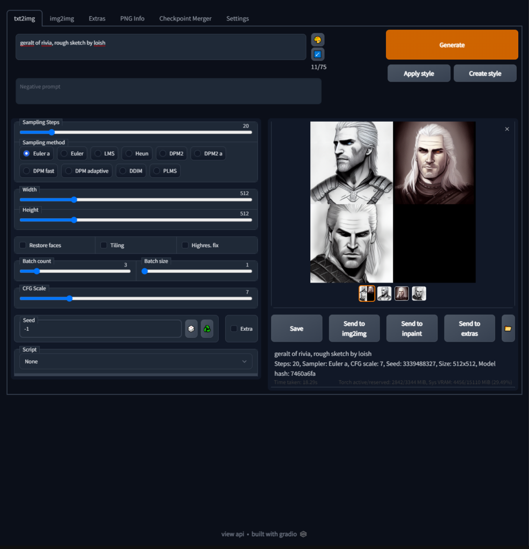Select the DDIM sampling method
529x549 pixels.
coord(131,170)
